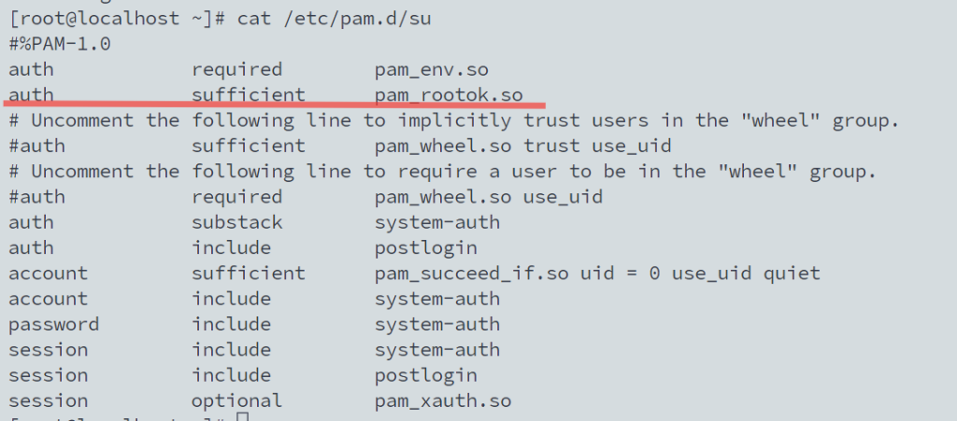Screen dimensions: 957x421
Task: Click postlogin on the session include line
Action: (x=426, y=375)
